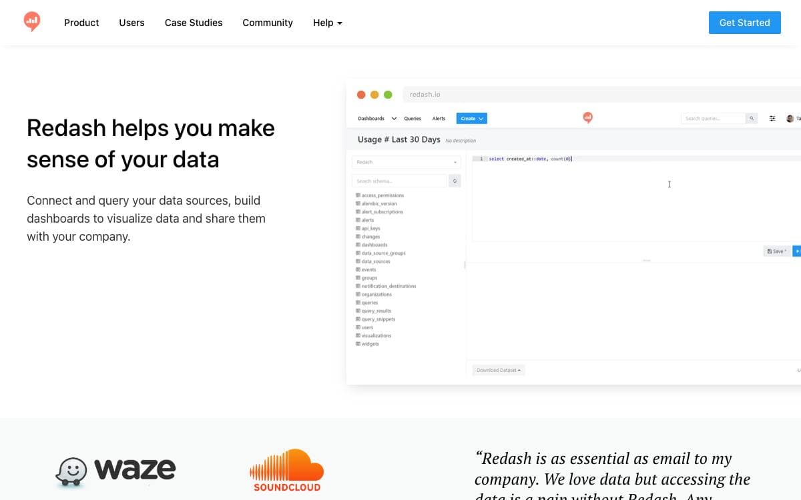
Task: Click the table icon beside changes
Action: tap(358, 237)
